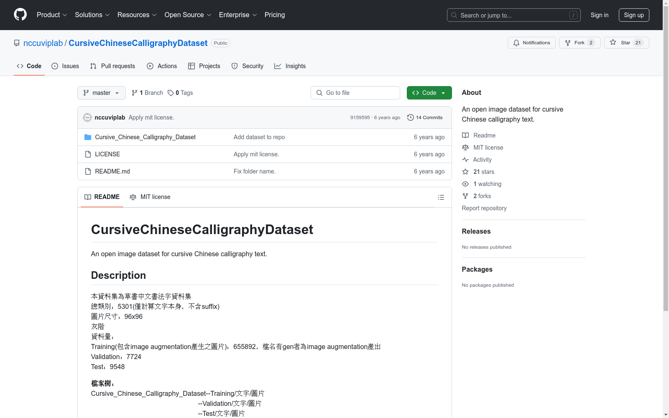Switch to the Actions tab
The height and width of the screenshot is (418, 669).
click(x=162, y=66)
